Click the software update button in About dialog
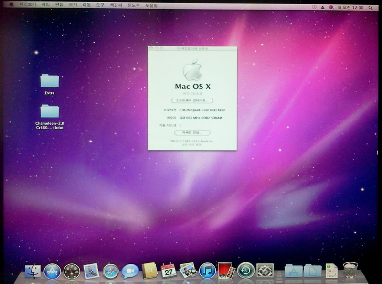Screen dimensions: 382x284 [x=192, y=100]
